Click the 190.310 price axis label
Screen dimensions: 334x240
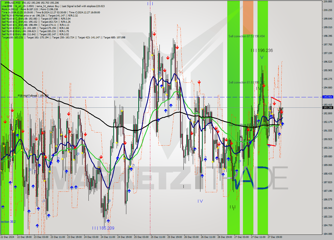tap(328, 148)
